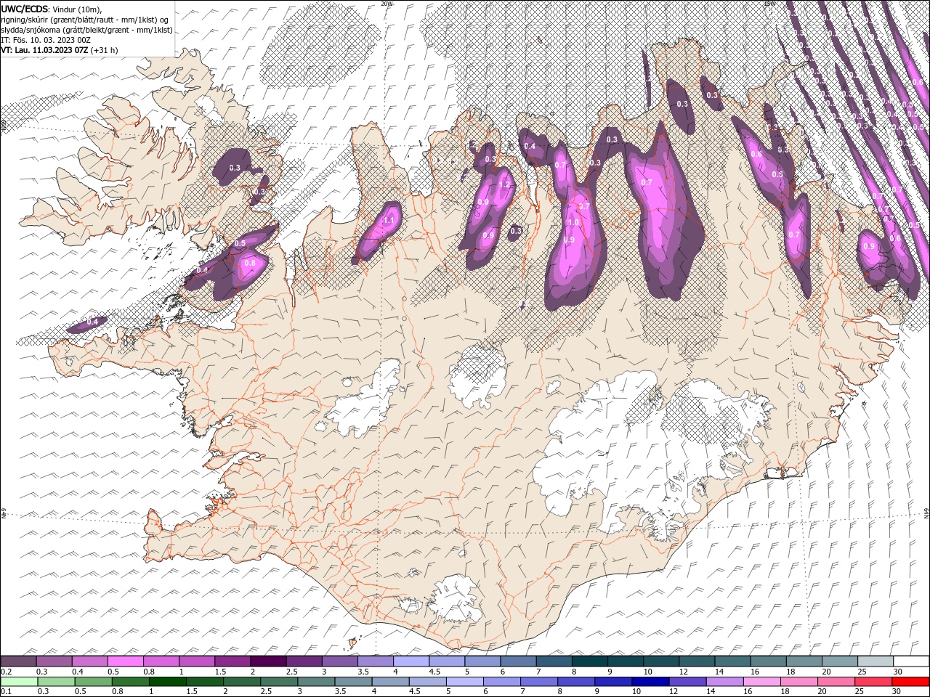
Task: Pick the dark purple 2 snow legend swatch
Action: click(269, 661)
